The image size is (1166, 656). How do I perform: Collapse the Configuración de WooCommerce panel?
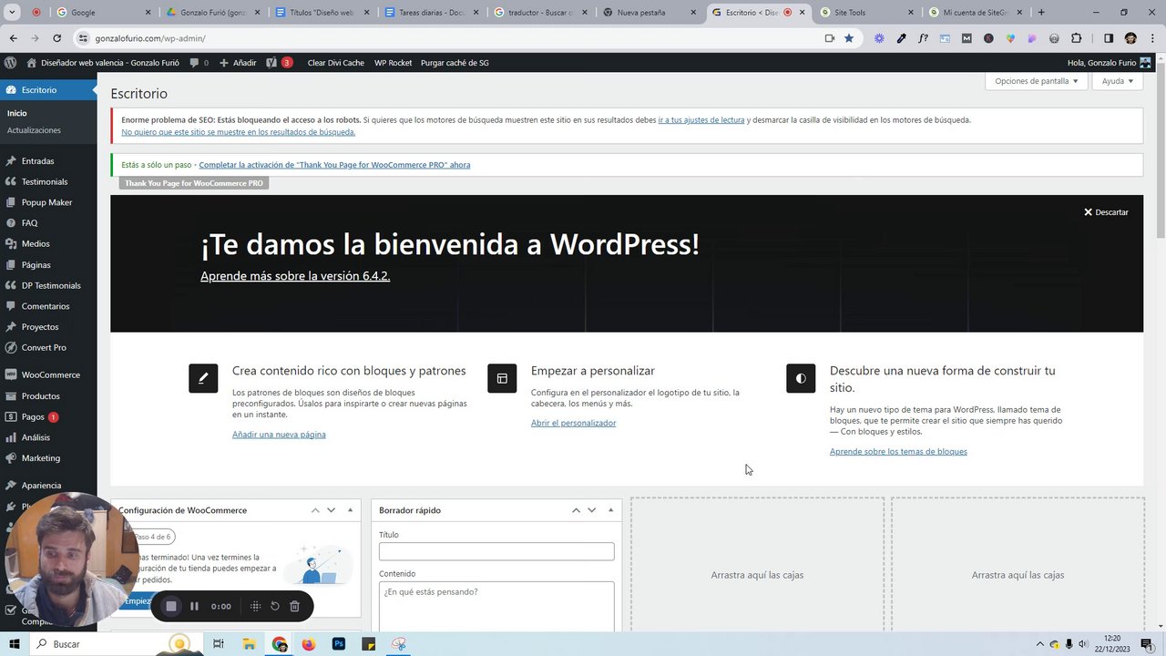350,510
